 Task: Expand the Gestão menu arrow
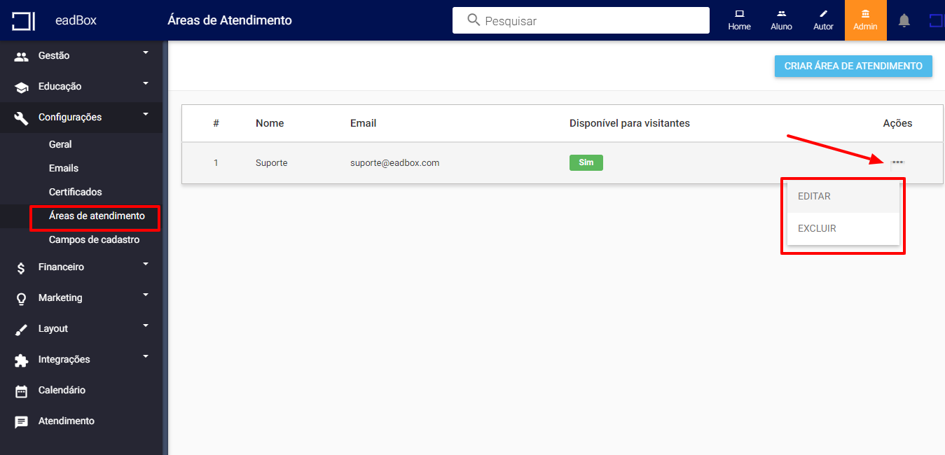coord(146,52)
